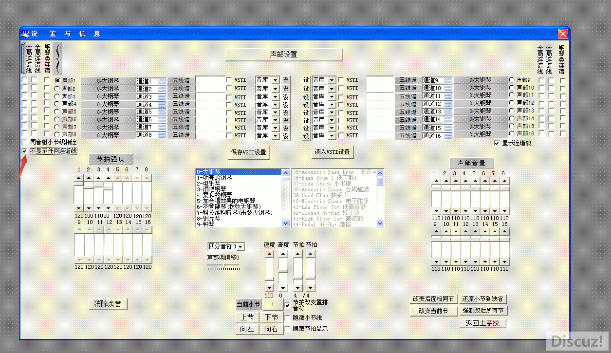Click the 设 button on the 声部9 row
The height and width of the screenshot is (353, 611).
pos(306,80)
